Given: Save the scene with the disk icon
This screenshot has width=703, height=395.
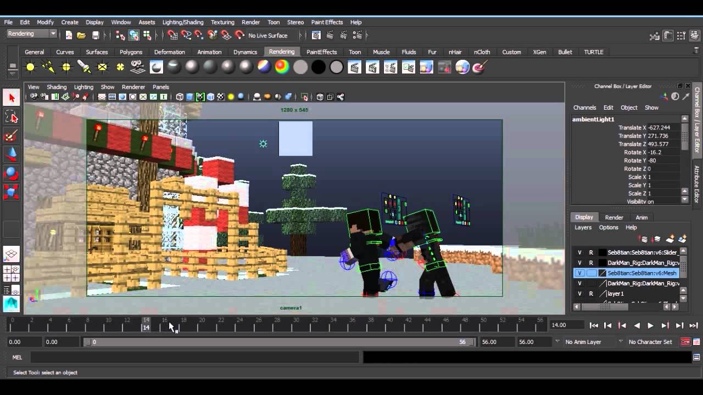Looking at the screenshot, I should [96, 35].
